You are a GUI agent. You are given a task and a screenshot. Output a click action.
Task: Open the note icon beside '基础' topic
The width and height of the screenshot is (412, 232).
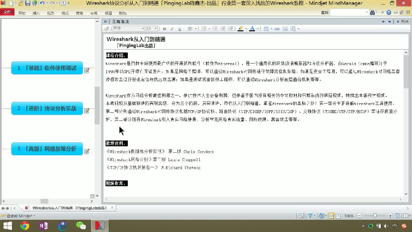click(x=86, y=71)
